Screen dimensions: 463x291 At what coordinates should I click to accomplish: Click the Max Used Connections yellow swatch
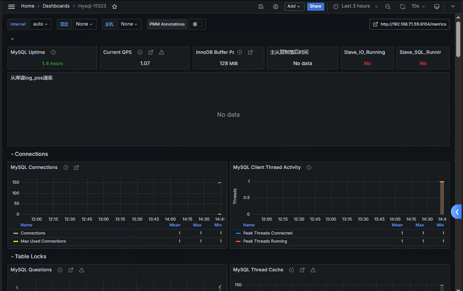[x=16, y=242]
